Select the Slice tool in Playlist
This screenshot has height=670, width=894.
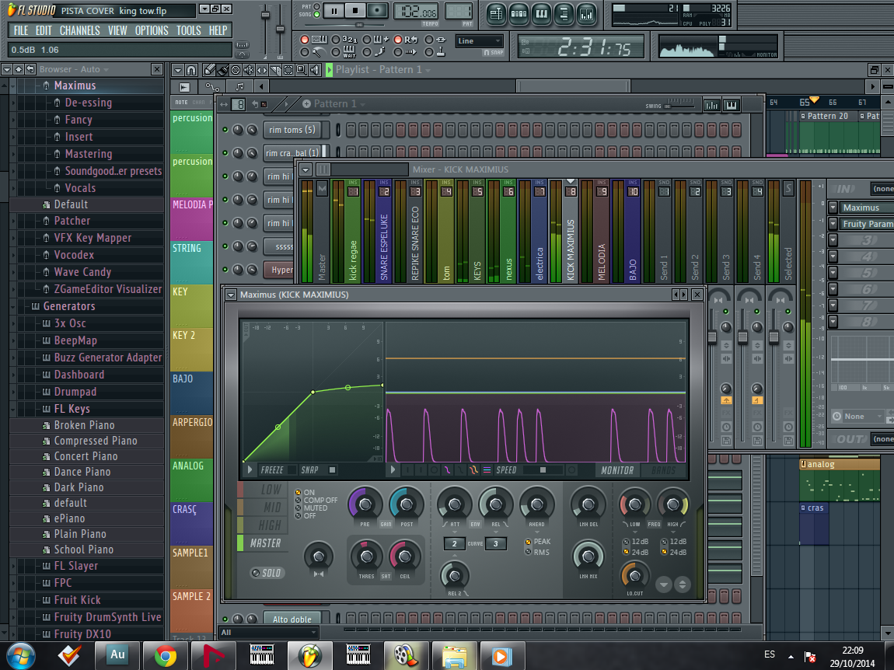pyautogui.click(x=275, y=70)
